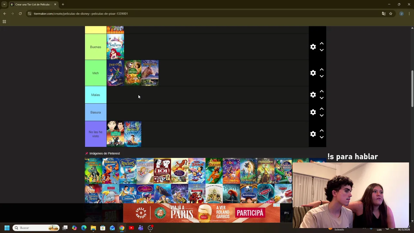Move Buenas tier up with arrow
The height and width of the screenshot is (233, 414).
[x=321, y=43]
